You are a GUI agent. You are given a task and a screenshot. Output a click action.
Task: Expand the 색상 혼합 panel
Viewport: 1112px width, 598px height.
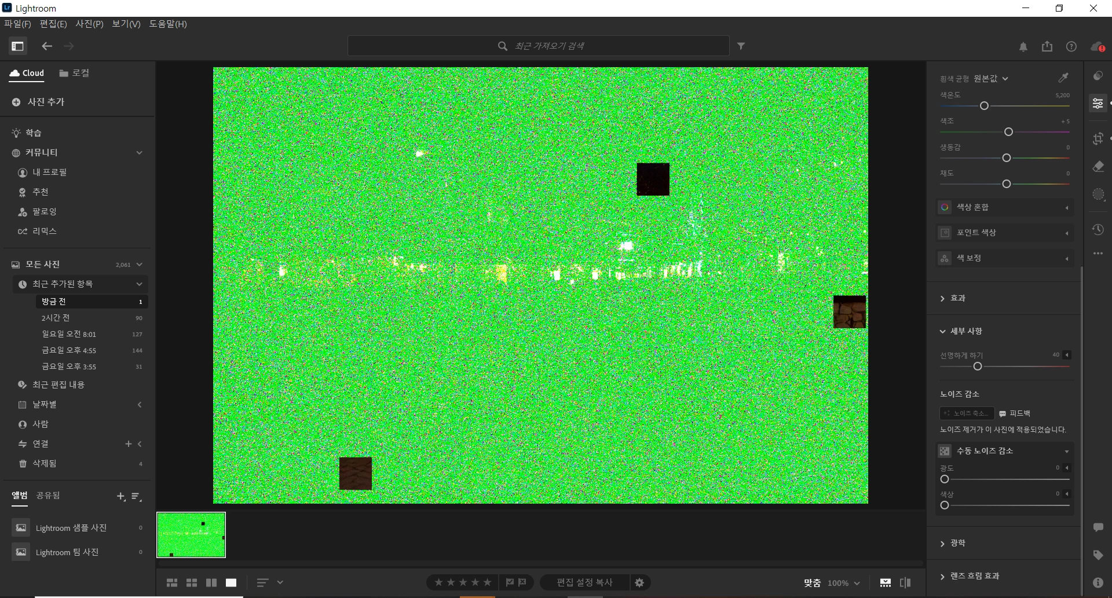1005,207
